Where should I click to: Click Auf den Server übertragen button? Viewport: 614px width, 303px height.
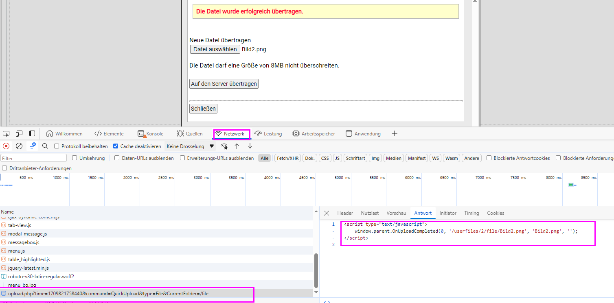[224, 84]
